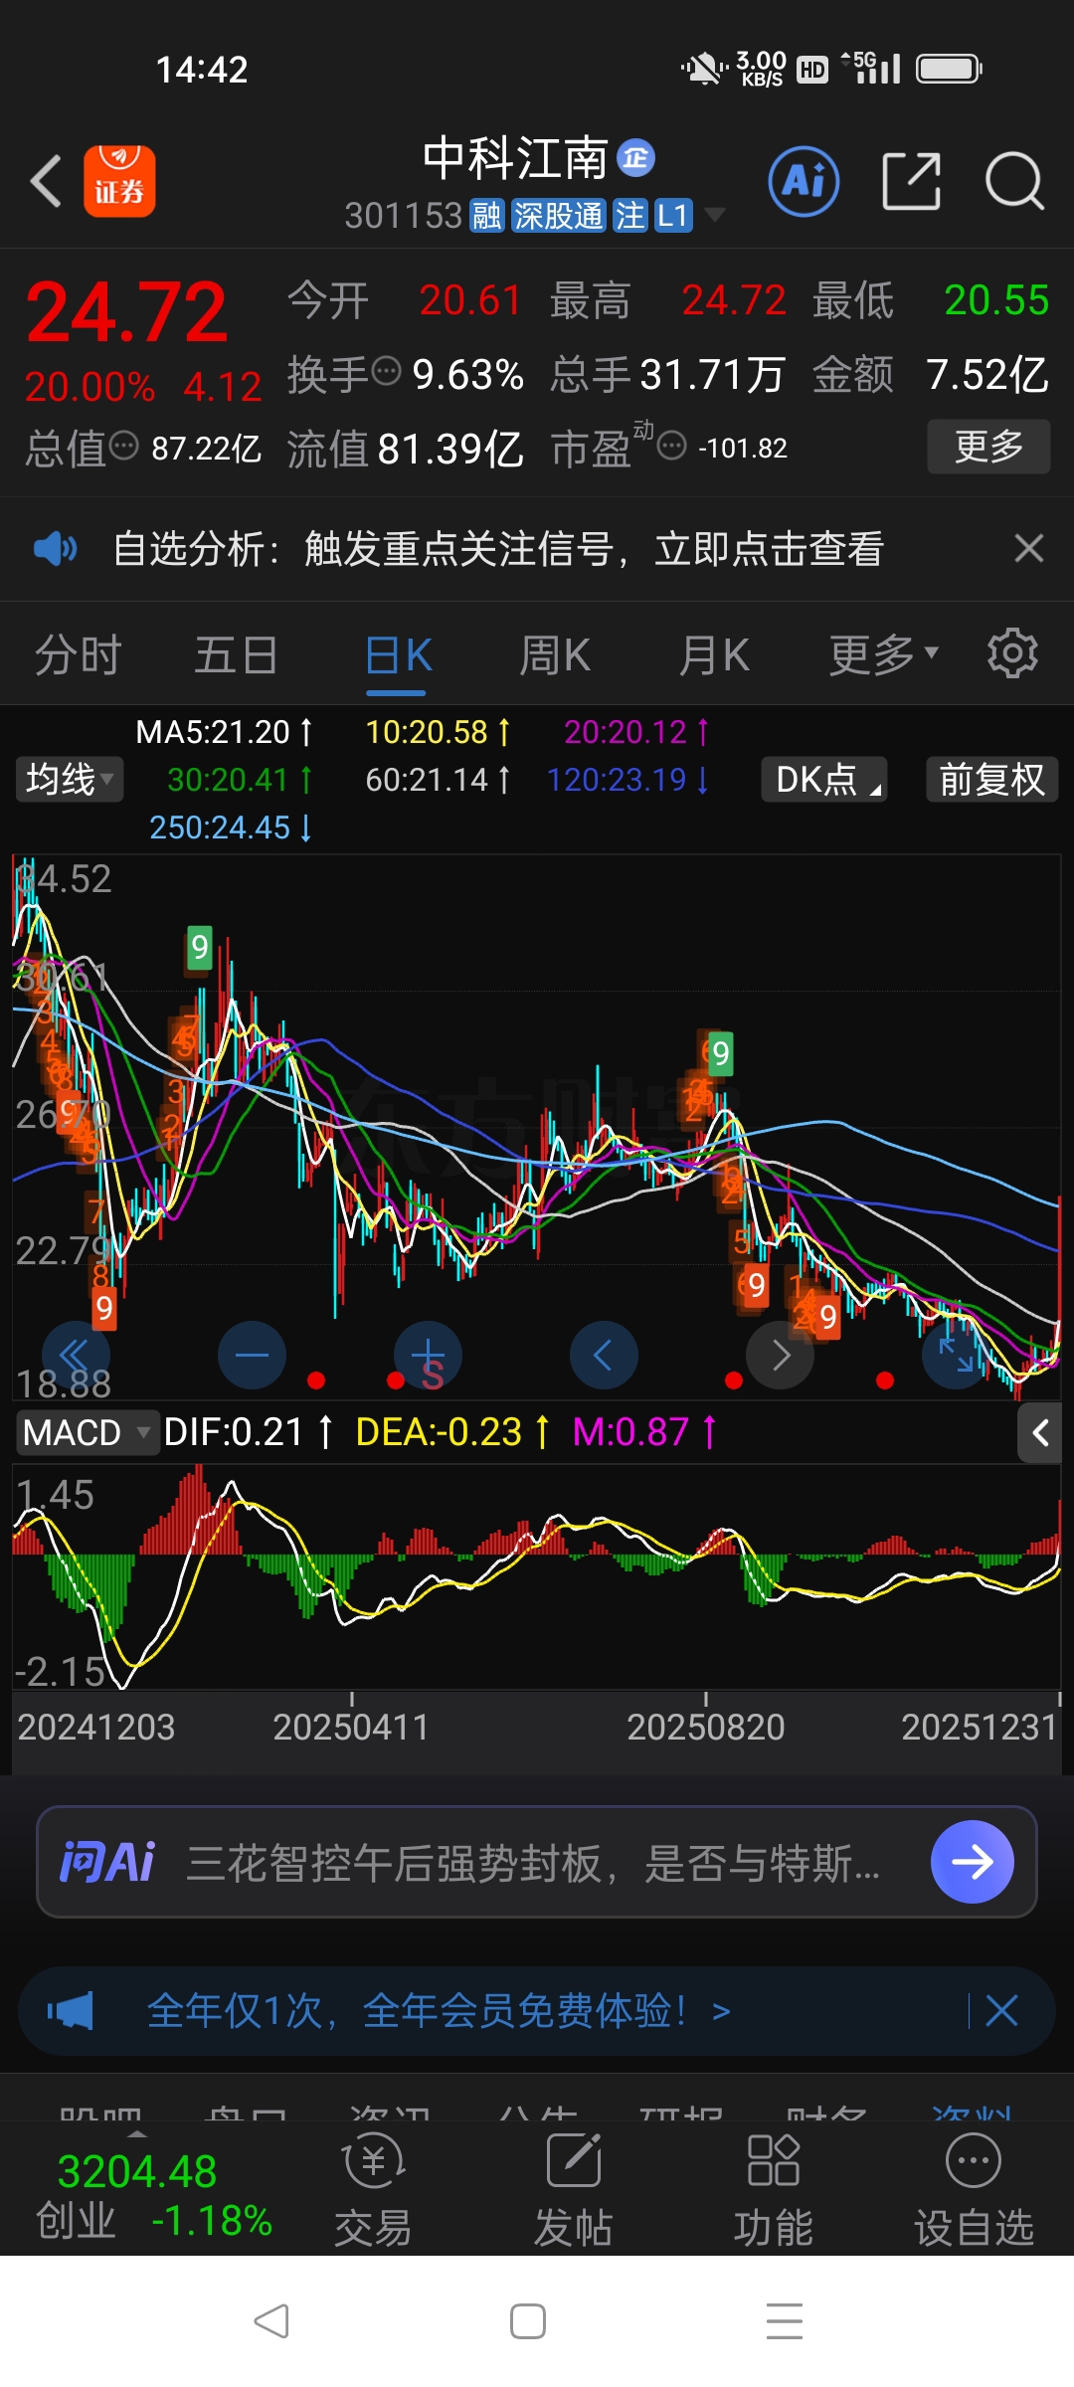This screenshot has height=2387, width=1074.
Task: Tap the 20250411 date label
Action: 351,1727
